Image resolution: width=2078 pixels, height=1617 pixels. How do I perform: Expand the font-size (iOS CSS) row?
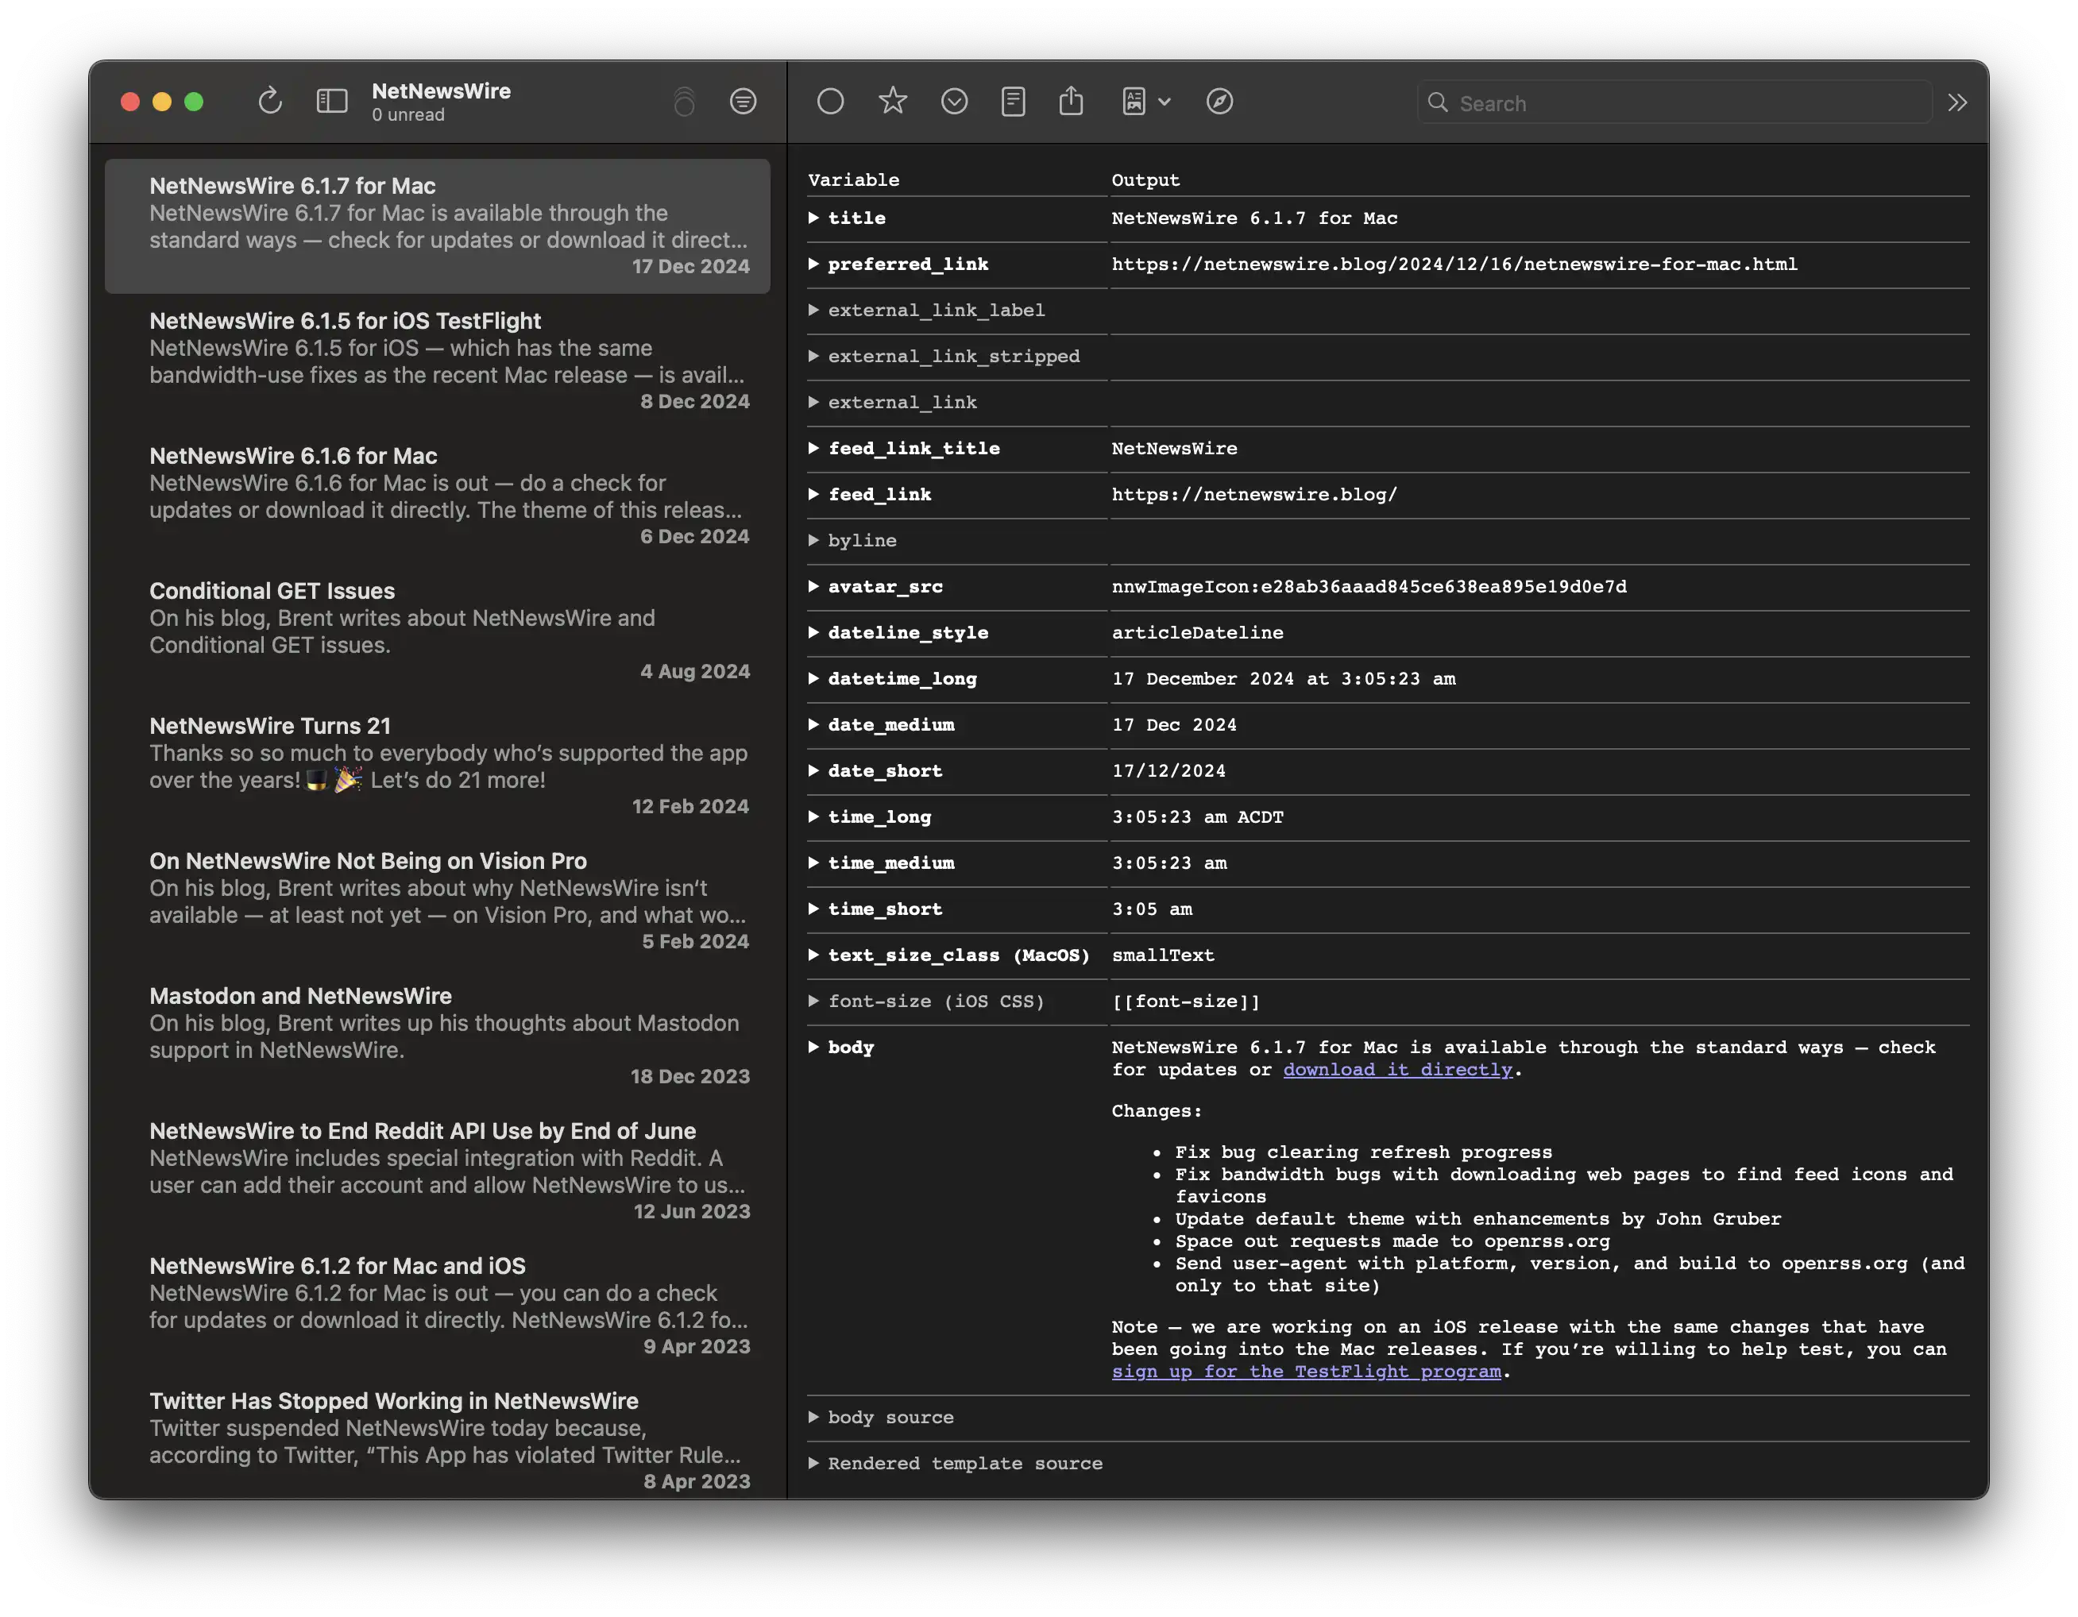(x=813, y=1001)
